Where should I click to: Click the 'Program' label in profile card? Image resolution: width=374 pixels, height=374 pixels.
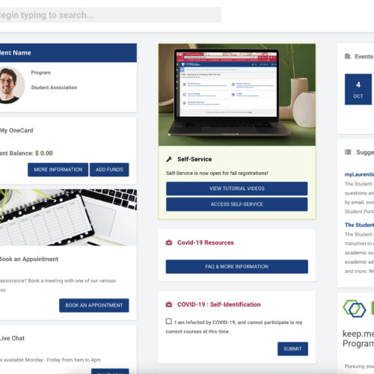click(x=40, y=73)
